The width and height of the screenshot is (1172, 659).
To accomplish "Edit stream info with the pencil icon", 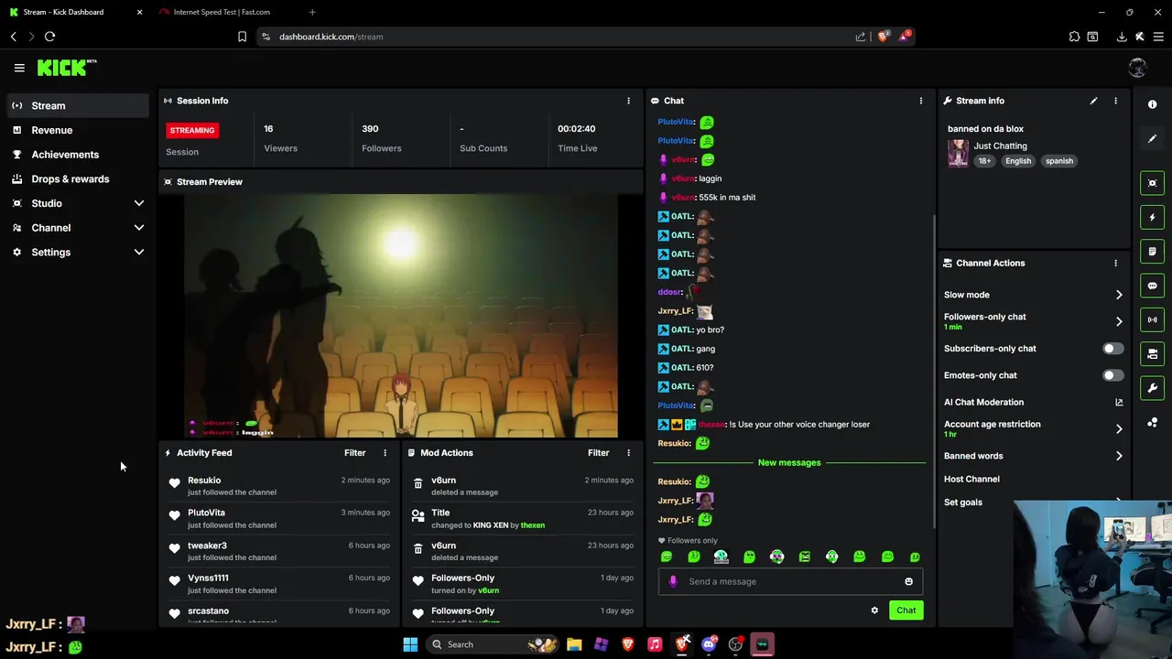I will 1093,101.
